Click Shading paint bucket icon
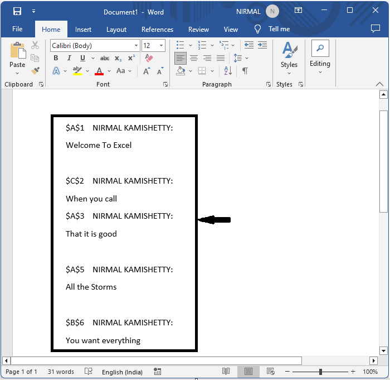This screenshot has width=390, height=380. (181, 71)
